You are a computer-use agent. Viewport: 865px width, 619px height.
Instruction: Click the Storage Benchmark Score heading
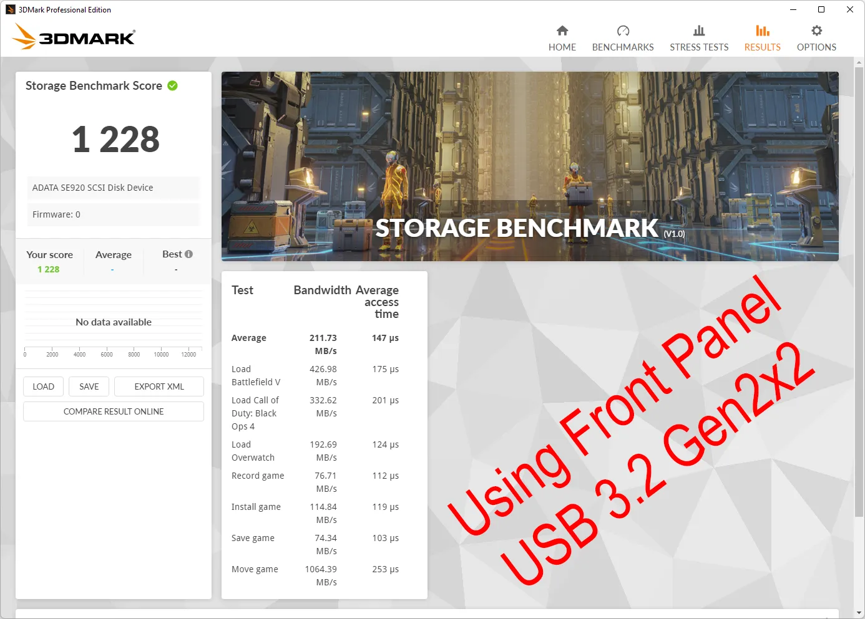click(94, 85)
